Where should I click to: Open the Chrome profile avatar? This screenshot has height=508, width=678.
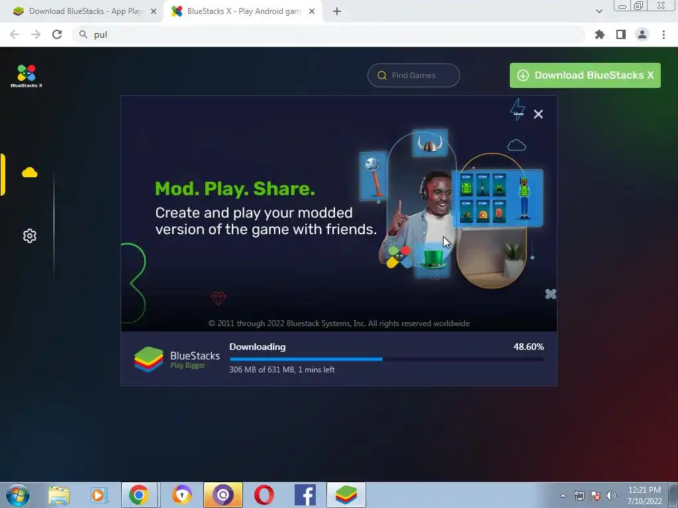(642, 34)
